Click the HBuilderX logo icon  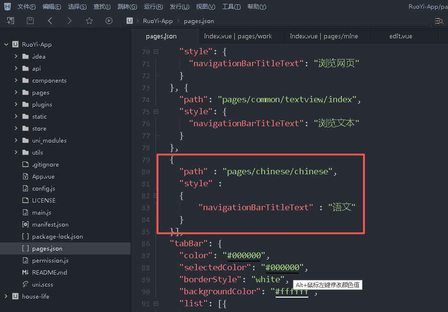(7, 7)
